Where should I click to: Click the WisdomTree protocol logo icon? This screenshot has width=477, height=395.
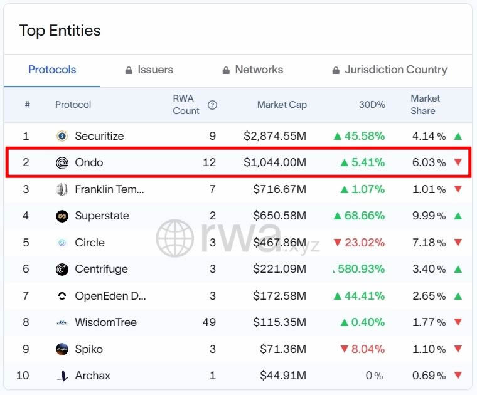(x=62, y=323)
